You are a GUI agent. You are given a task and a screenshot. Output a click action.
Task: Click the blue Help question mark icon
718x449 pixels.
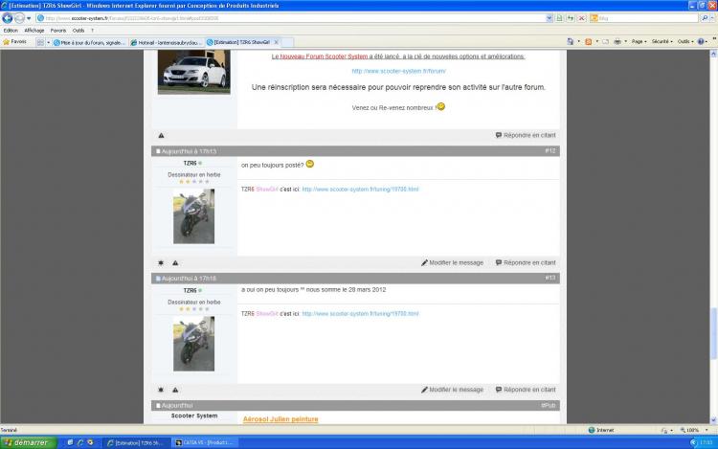tap(701, 42)
